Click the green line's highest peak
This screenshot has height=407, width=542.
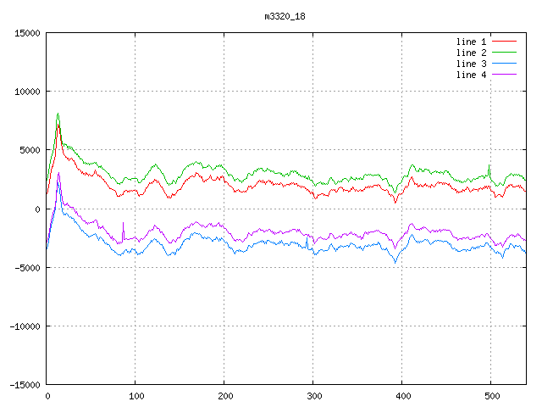[x=58, y=114]
